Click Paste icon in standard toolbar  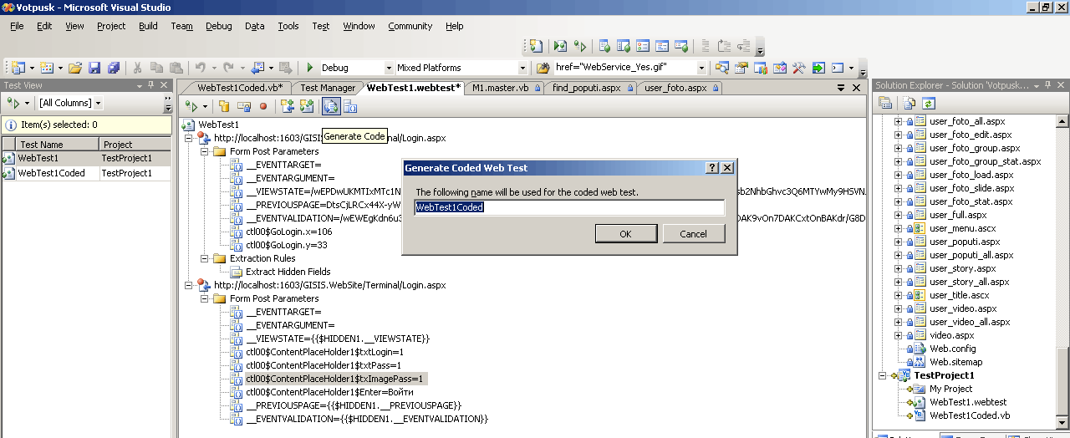pos(176,68)
